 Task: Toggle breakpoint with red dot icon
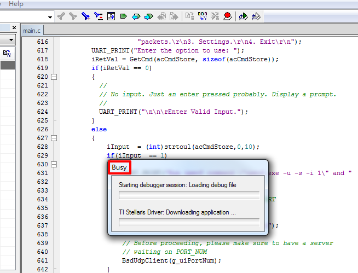click(227, 16)
